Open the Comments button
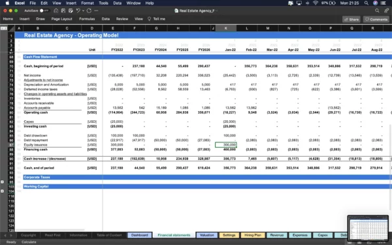Image resolution: width=392 pixels, height=245 pixels. (x=376, y=19)
